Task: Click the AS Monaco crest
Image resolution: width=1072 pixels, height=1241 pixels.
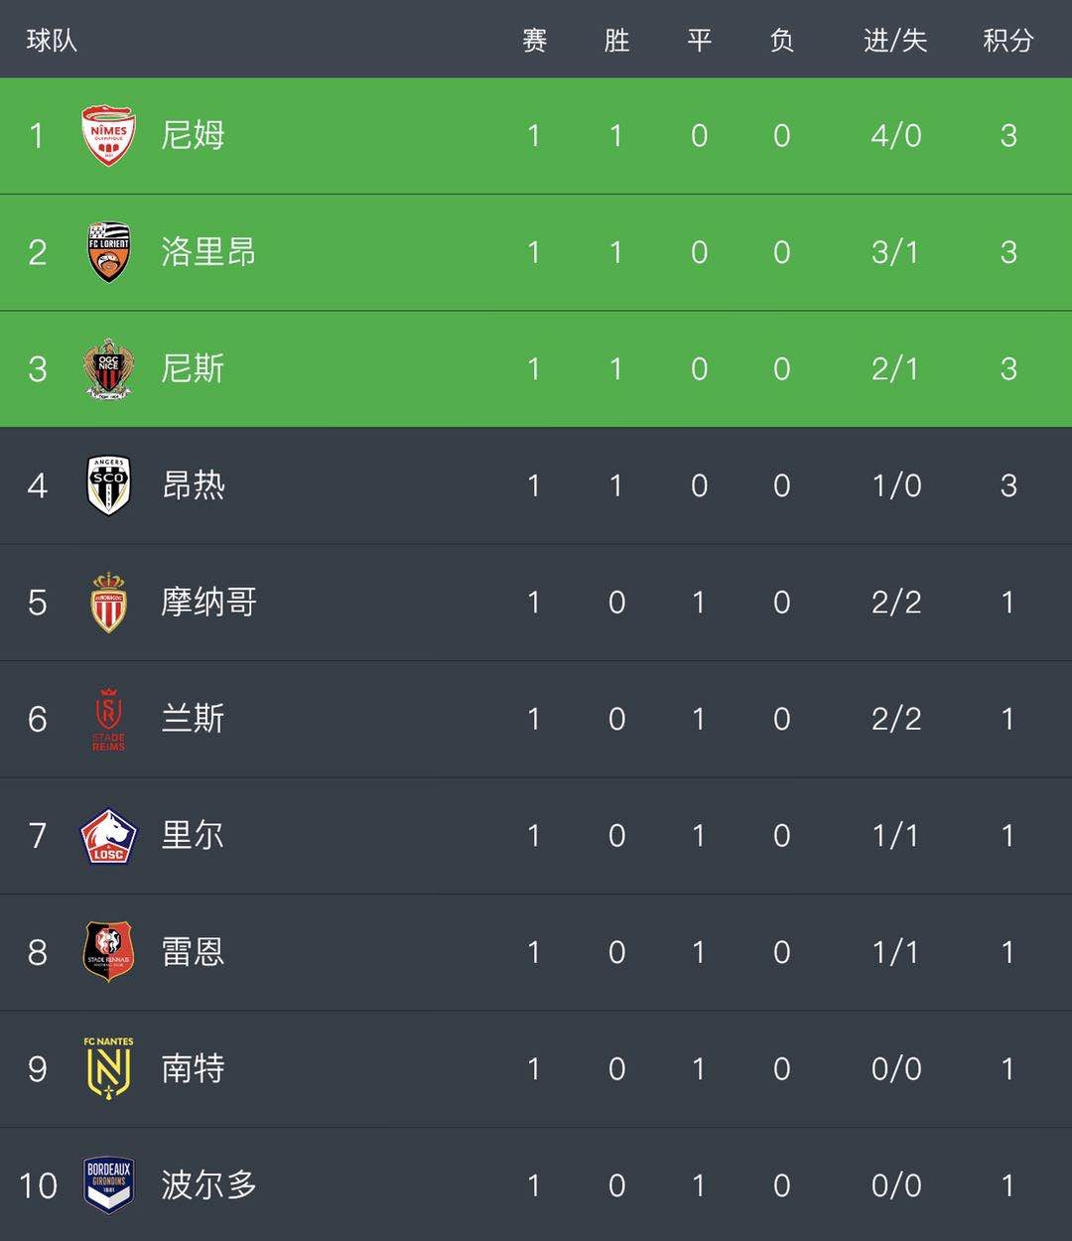Action: point(108,603)
